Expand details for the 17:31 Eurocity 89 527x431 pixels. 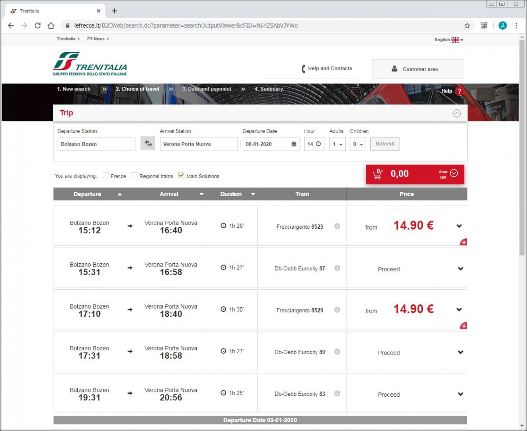[460, 352]
